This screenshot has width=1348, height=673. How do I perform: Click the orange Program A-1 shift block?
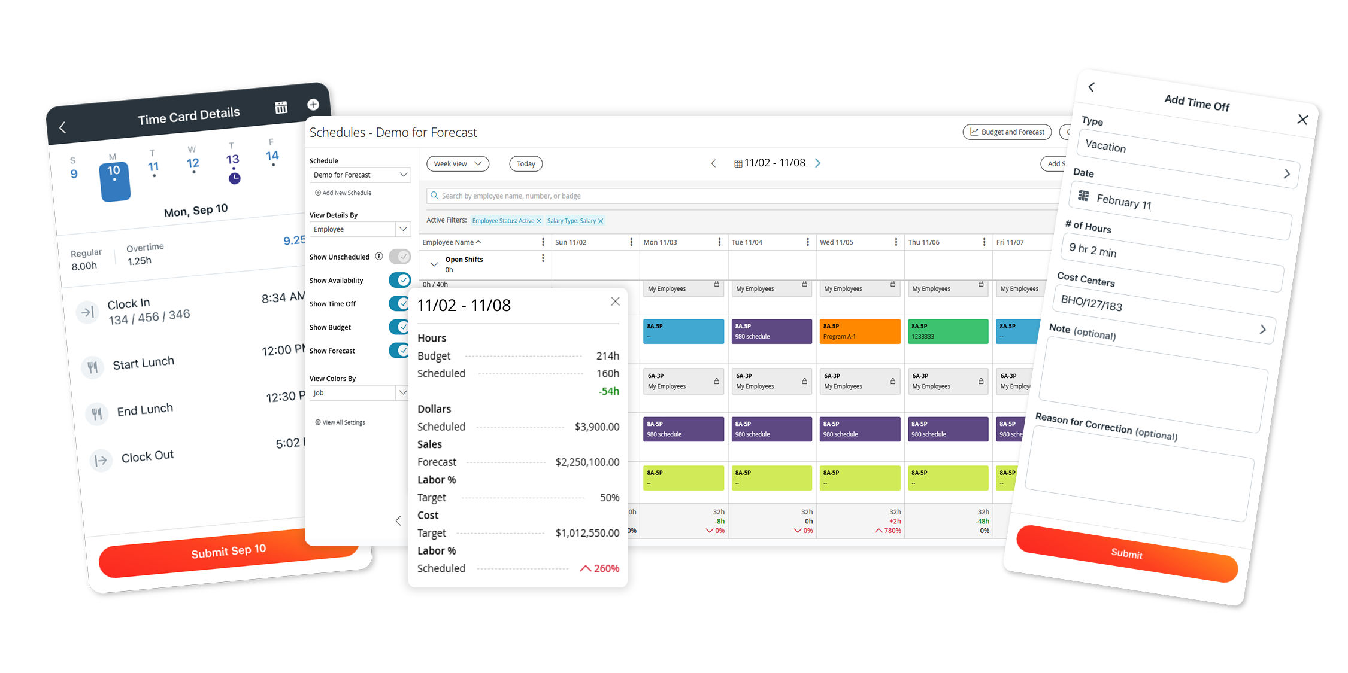(859, 331)
